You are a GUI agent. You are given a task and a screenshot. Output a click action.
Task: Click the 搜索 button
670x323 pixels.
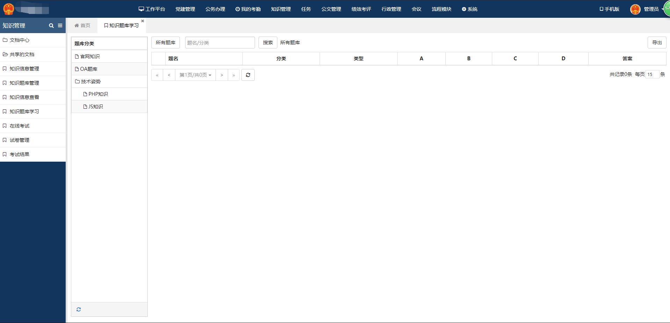(x=268, y=43)
